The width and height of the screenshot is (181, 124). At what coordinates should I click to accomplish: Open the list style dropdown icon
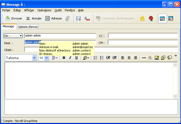tap(55, 58)
